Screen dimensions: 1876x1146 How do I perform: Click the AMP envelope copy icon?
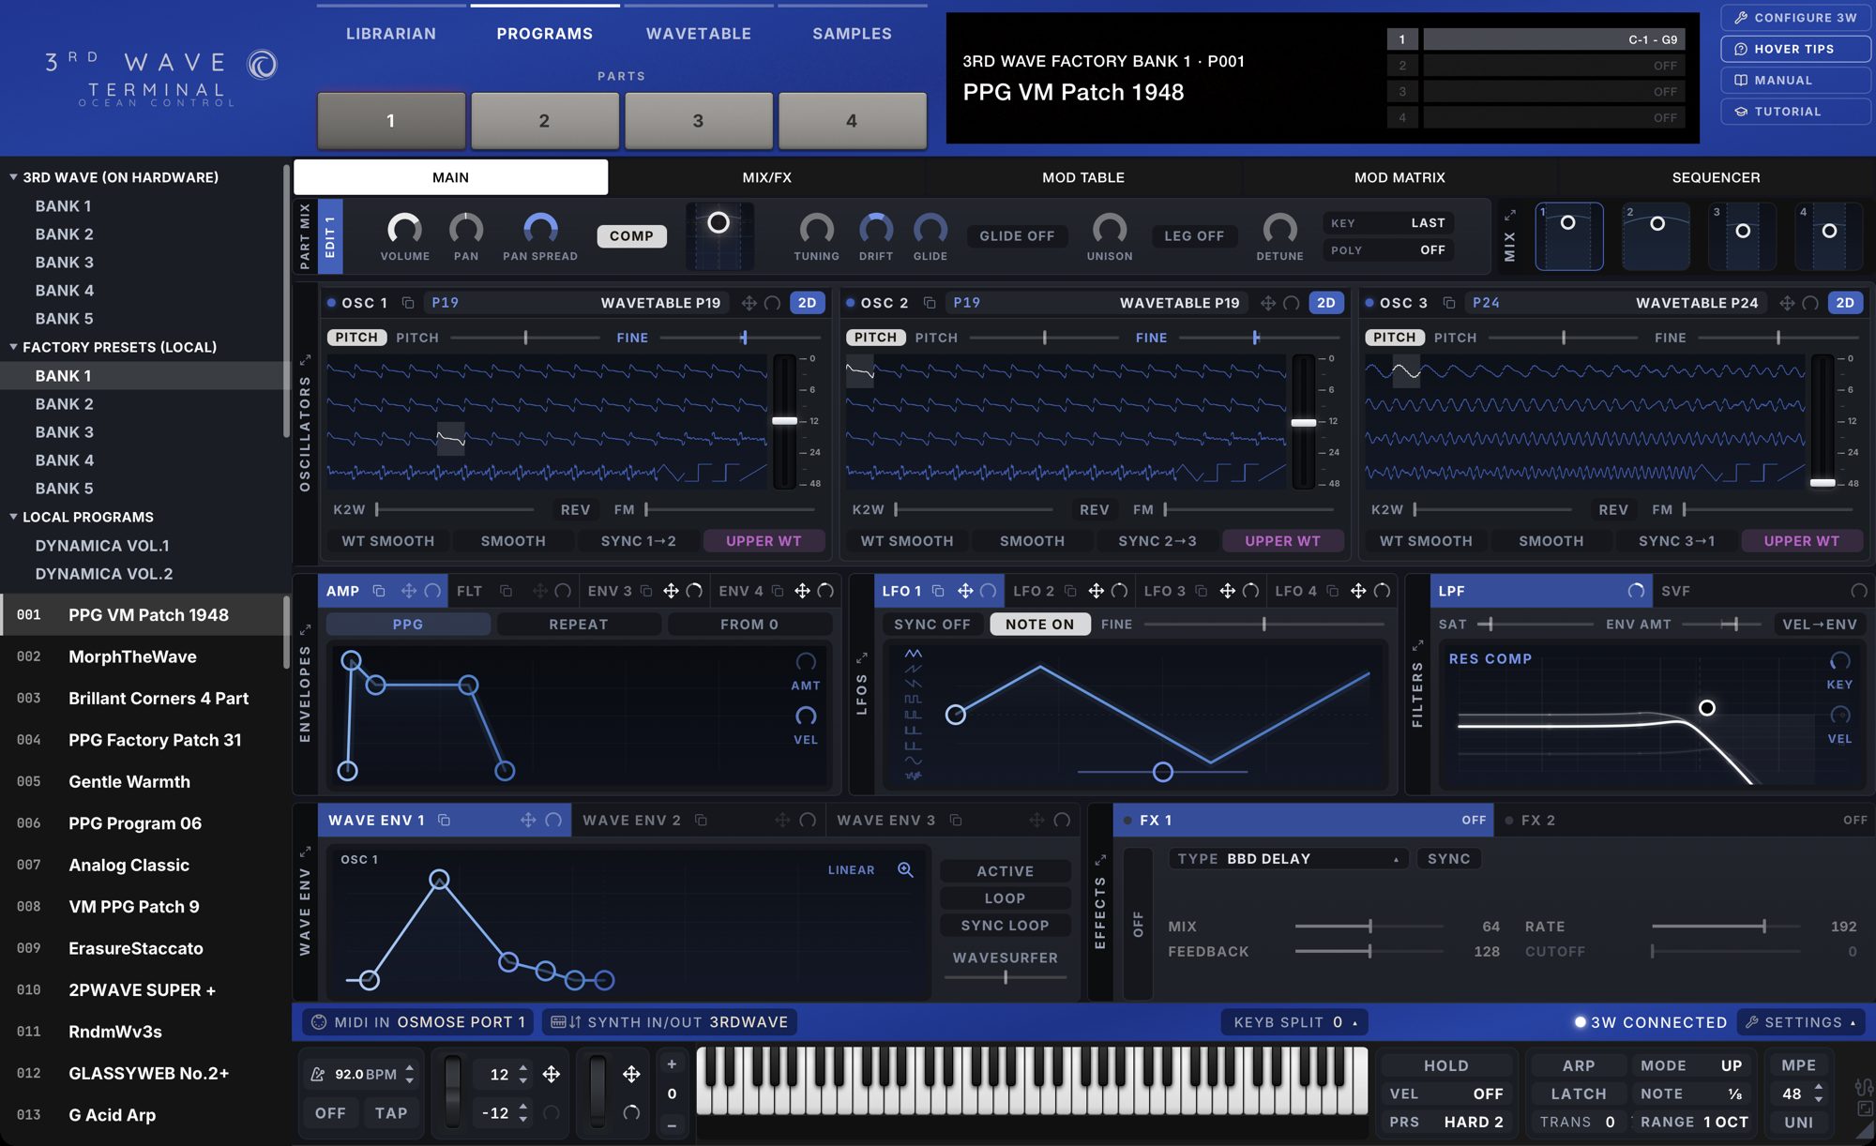pos(379,591)
